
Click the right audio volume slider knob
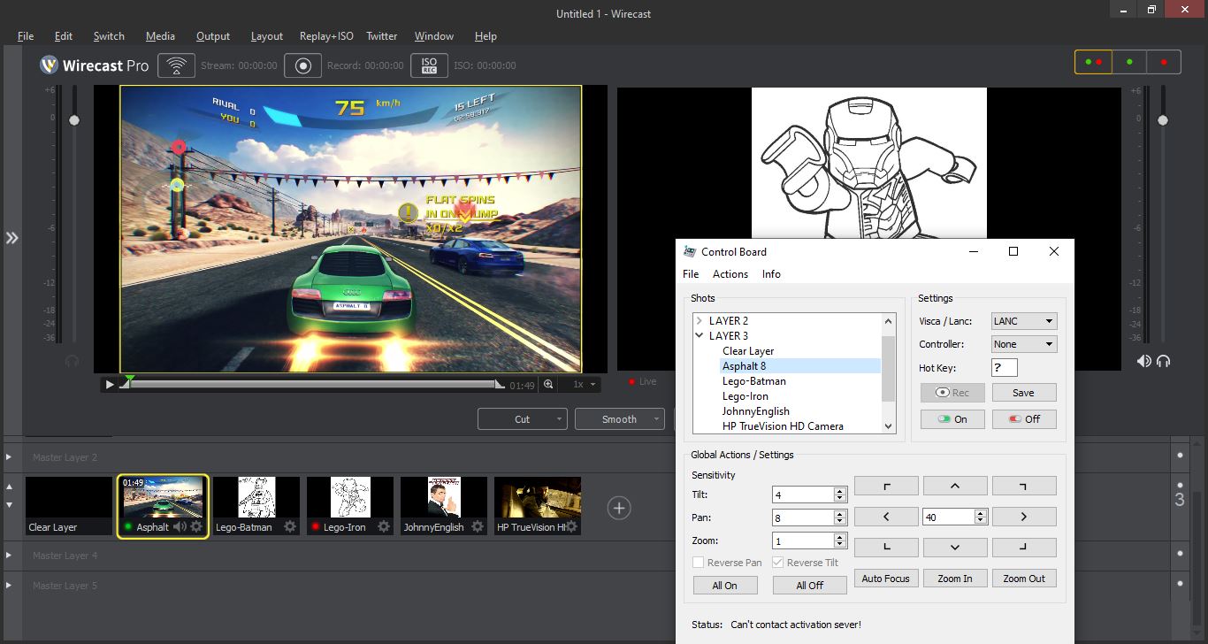tap(1163, 120)
